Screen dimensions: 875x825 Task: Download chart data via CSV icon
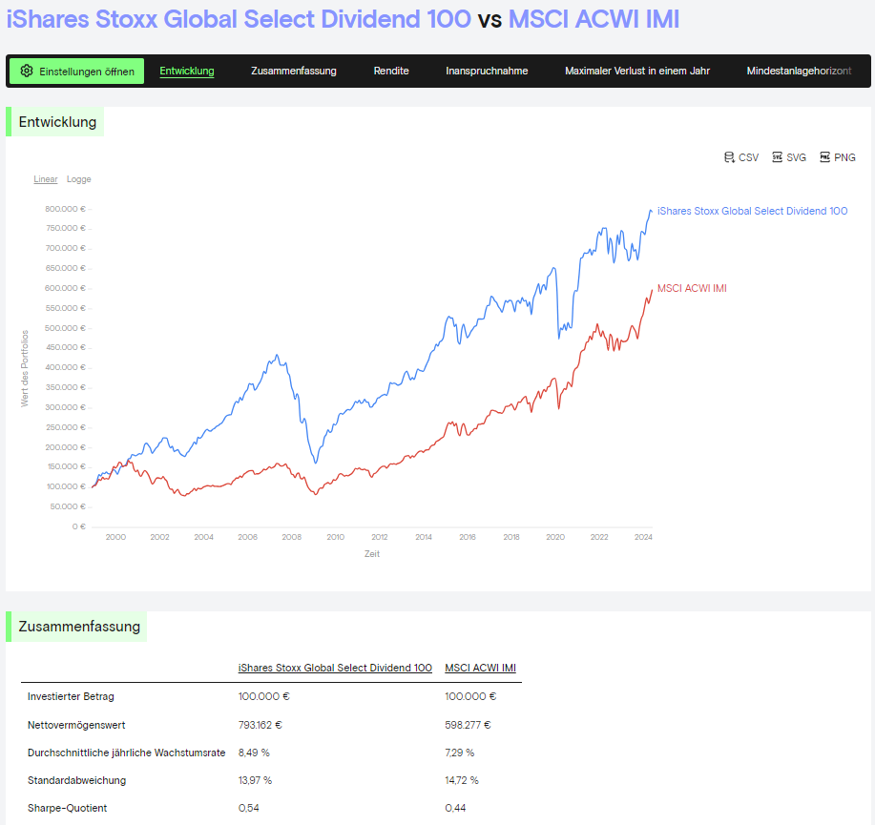(741, 157)
